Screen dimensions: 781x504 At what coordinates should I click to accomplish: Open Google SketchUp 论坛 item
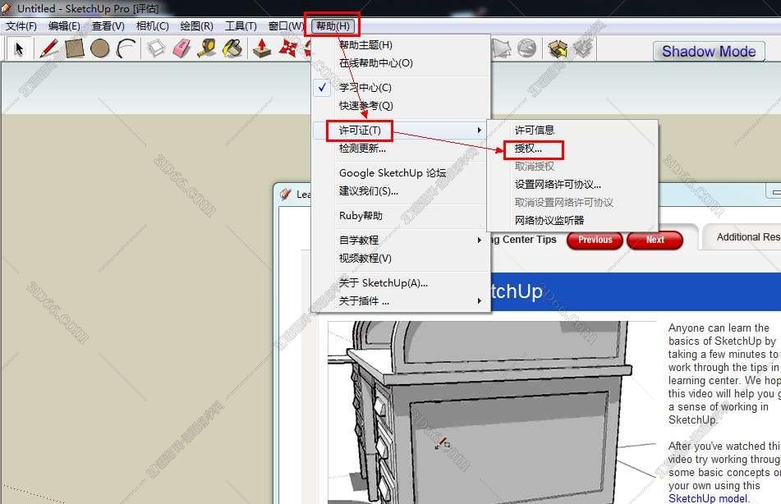pyautogui.click(x=402, y=173)
